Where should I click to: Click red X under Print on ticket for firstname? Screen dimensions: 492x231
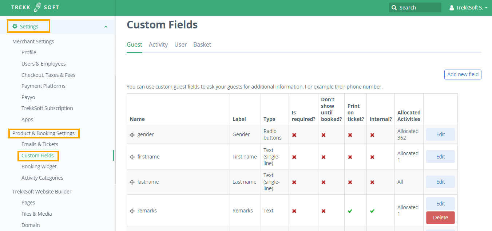[x=350, y=157]
